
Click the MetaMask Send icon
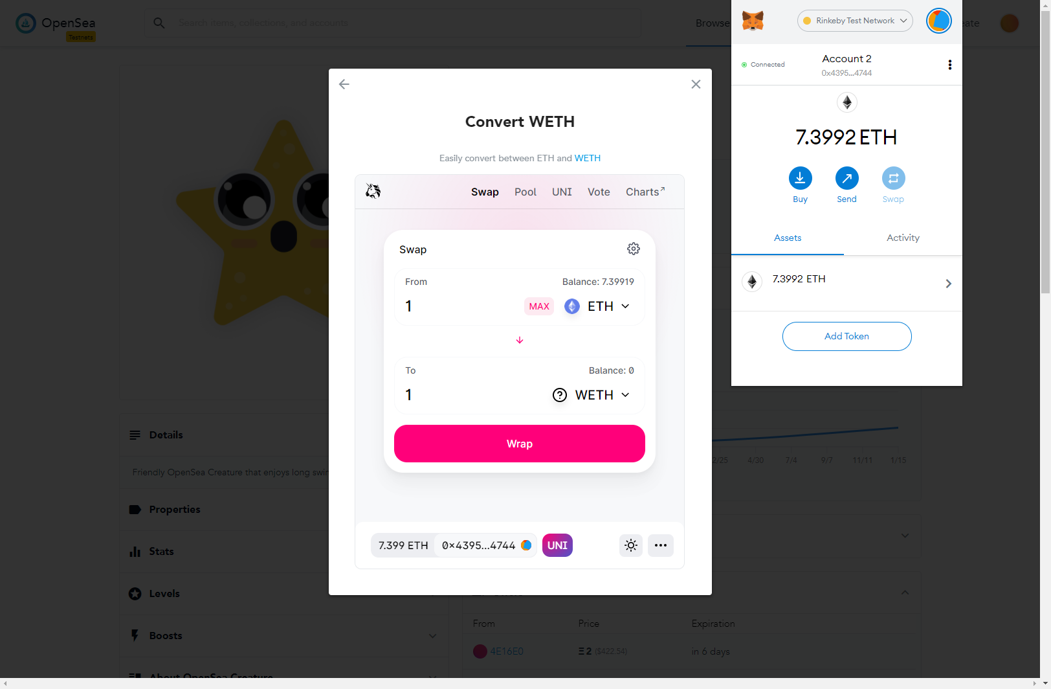[846, 178]
